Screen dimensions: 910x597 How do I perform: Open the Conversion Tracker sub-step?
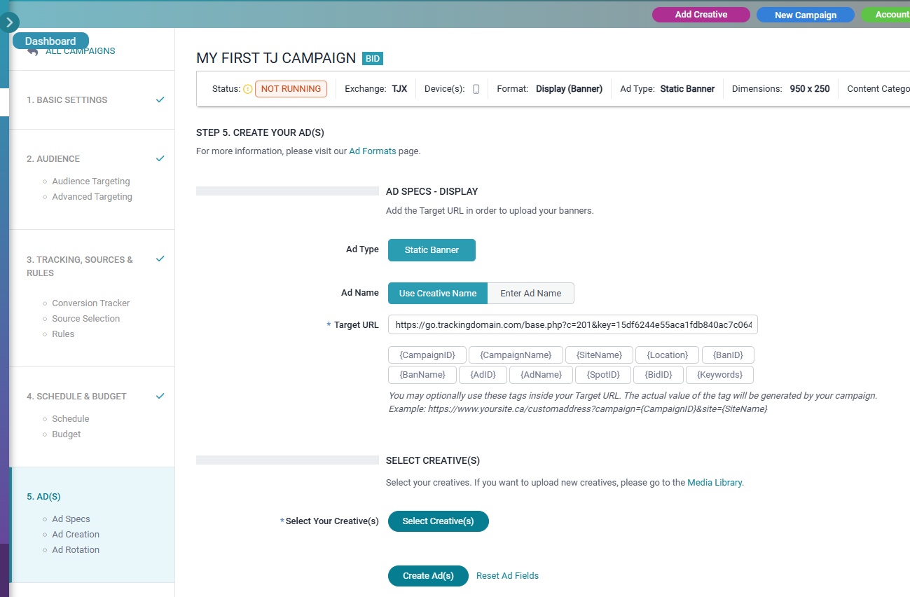(91, 303)
